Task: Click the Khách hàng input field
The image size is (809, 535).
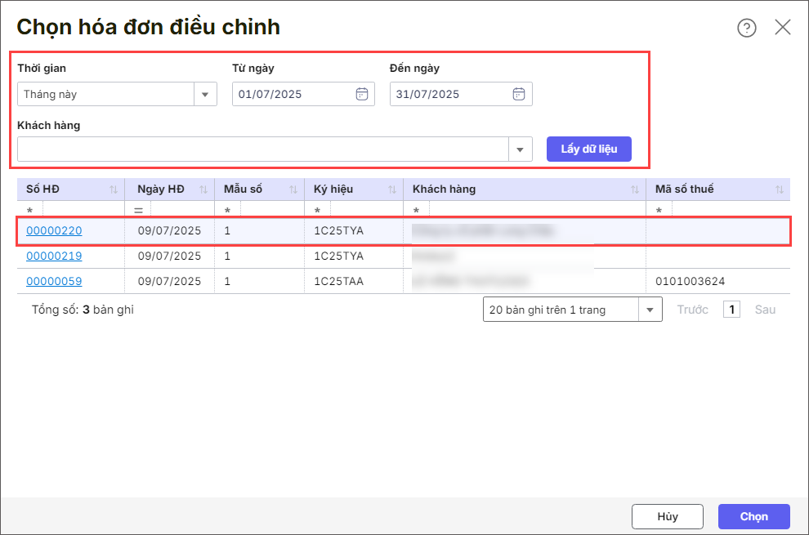Action: (261, 149)
